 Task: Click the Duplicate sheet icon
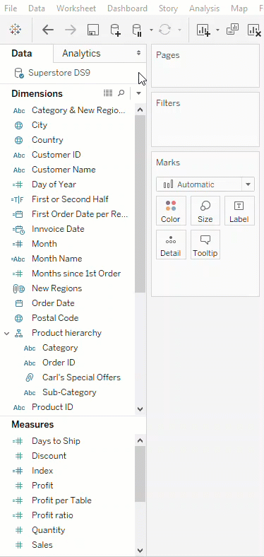(x=232, y=30)
